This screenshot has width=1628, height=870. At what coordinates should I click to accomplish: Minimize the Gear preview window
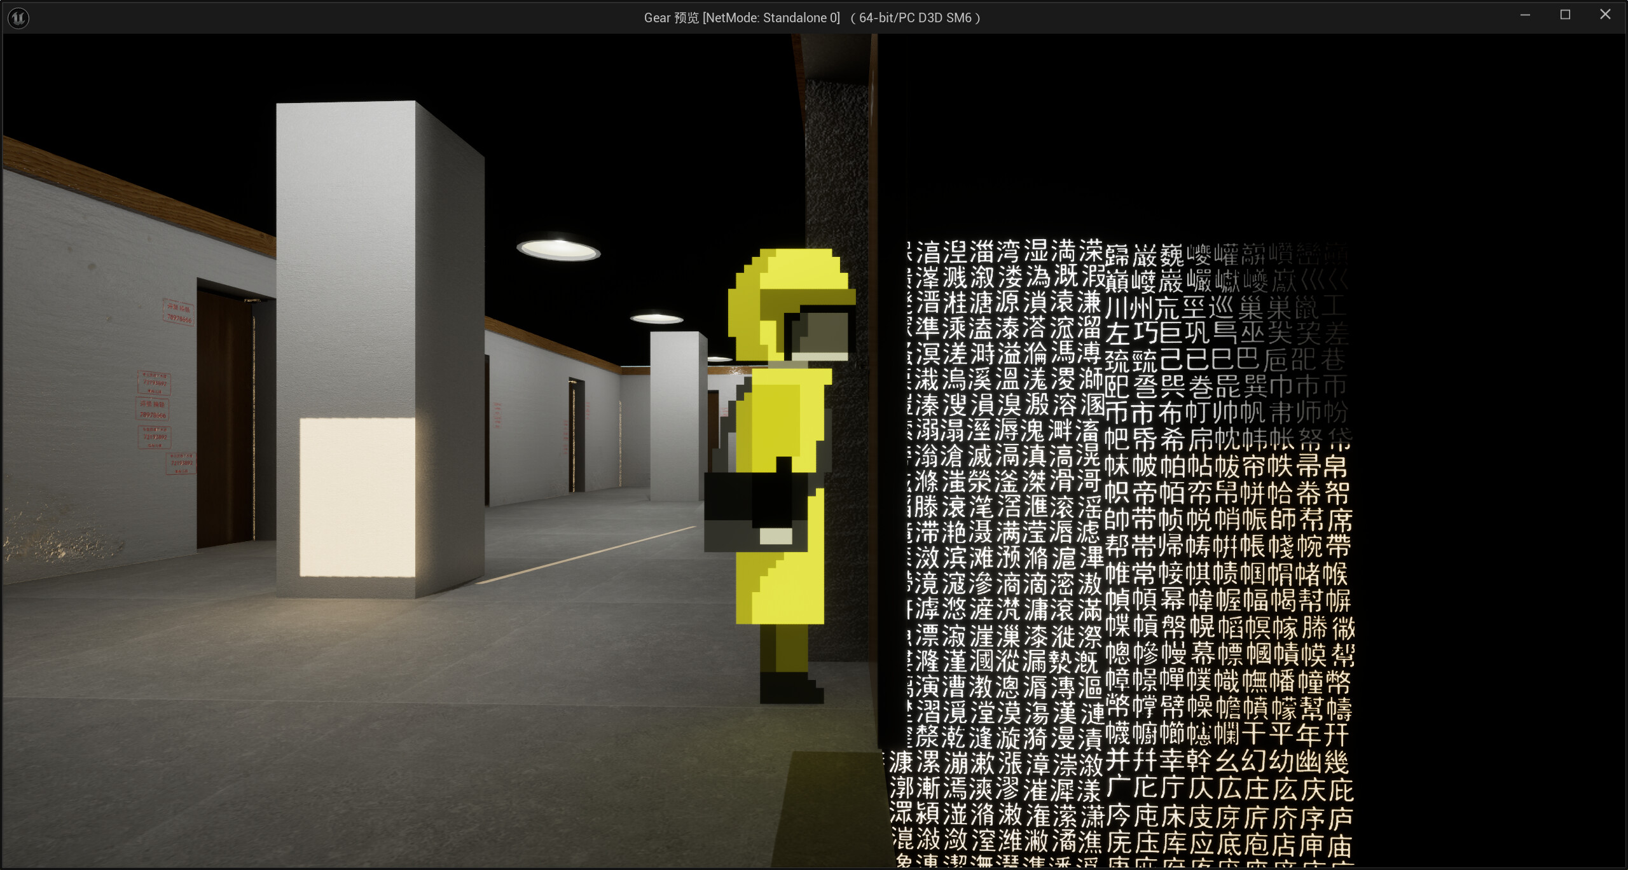[1525, 14]
